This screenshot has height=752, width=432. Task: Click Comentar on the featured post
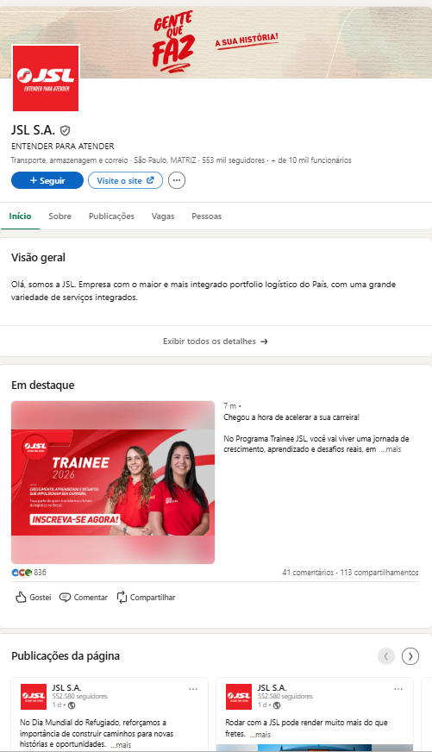(x=84, y=597)
